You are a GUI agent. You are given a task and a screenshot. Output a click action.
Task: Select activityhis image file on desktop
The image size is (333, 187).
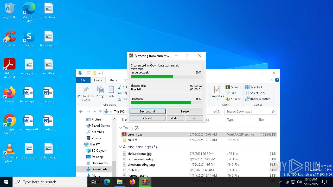coord(29,67)
